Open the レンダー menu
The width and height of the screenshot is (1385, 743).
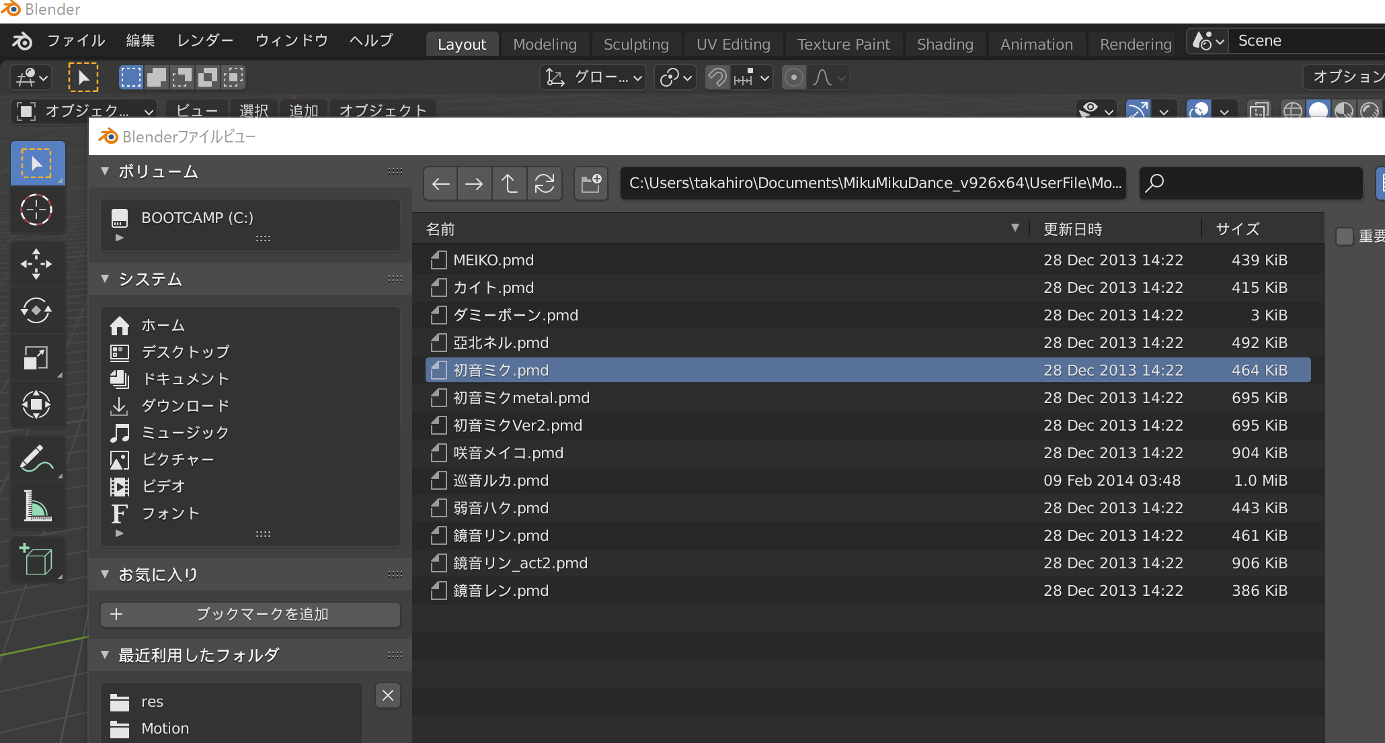(205, 41)
